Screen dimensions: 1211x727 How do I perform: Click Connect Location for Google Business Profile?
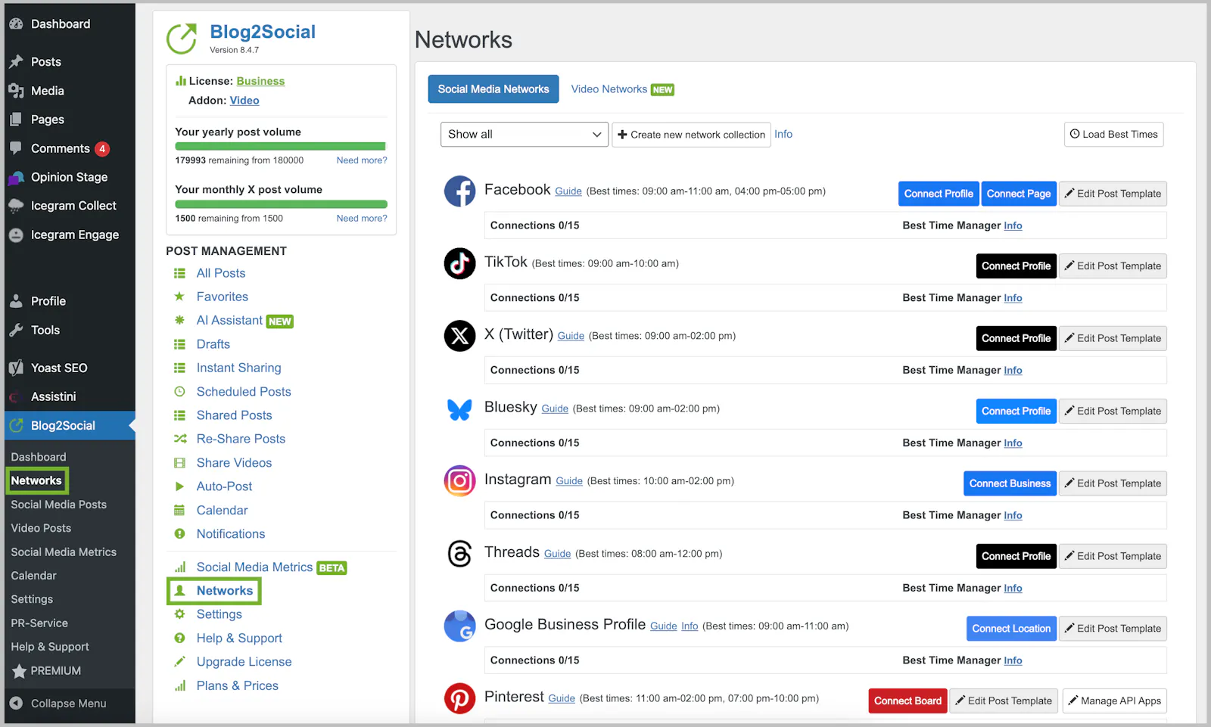[x=1011, y=629]
